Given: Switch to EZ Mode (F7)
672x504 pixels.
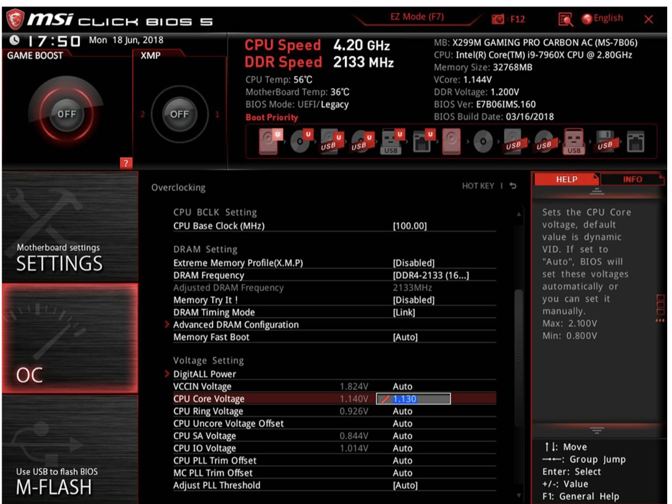Looking at the screenshot, I should tap(417, 17).
